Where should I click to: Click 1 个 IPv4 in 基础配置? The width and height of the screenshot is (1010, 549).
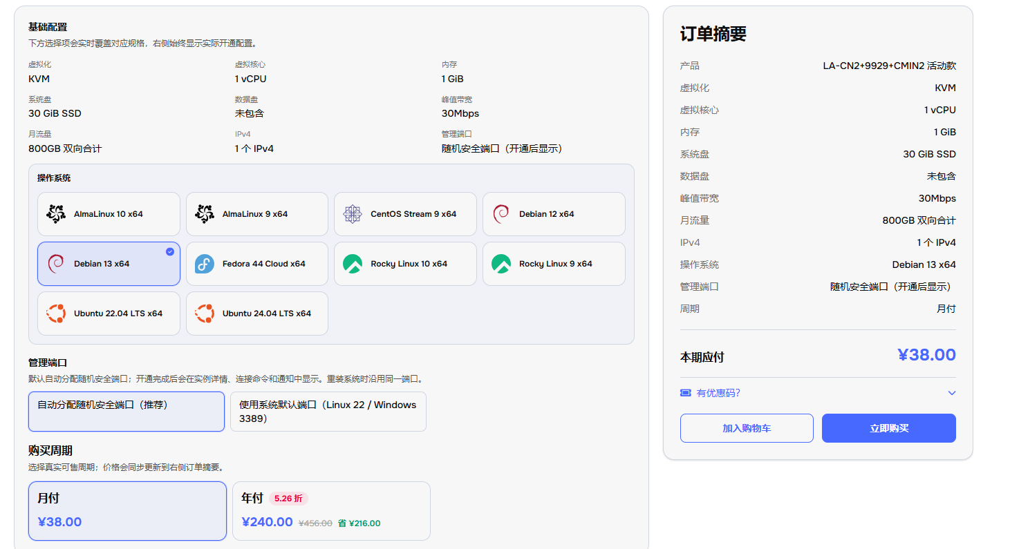(254, 148)
